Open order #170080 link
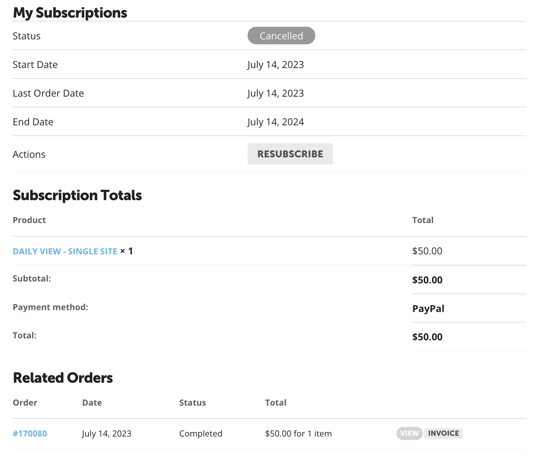This screenshot has width=538, height=469. coord(30,433)
